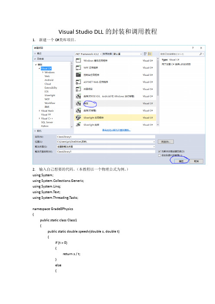Expand the Visual Basic tree node
Viewport: 215px width, 304px height.
39,111
